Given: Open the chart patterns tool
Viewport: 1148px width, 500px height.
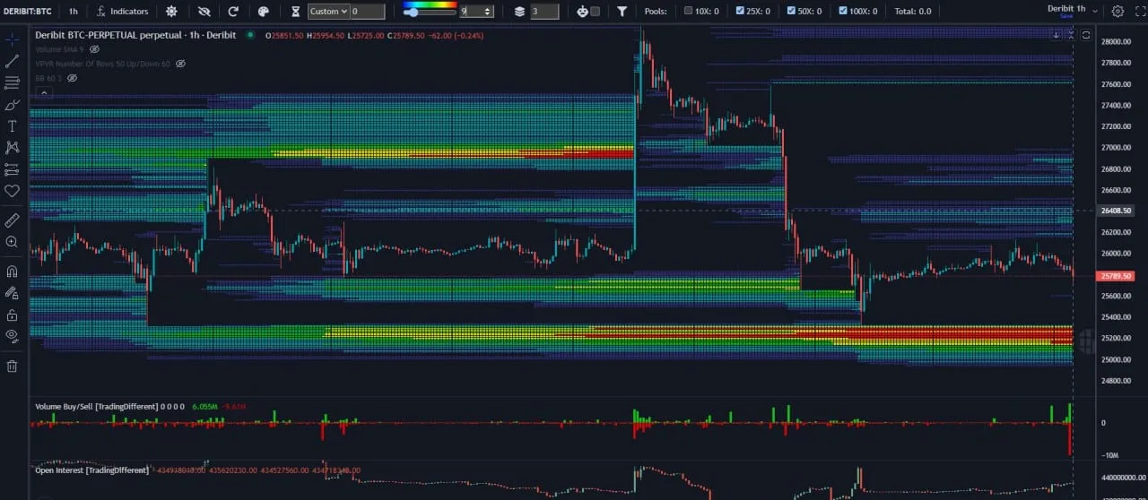Looking at the screenshot, I should click(x=12, y=148).
